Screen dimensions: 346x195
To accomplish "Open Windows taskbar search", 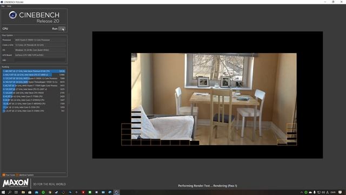I will coord(10,192).
